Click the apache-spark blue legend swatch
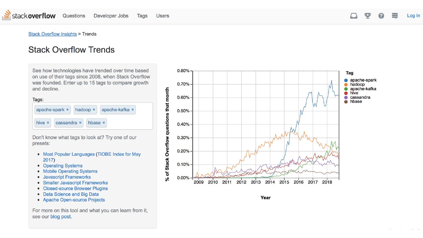423x238 pixels. pyautogui.click(x=346, y=80)
